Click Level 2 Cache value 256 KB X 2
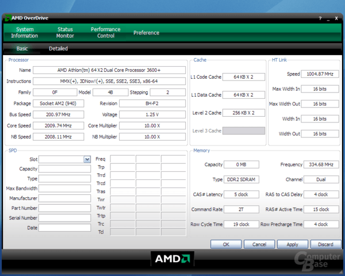The image size is (345, 276). [244, 113]
